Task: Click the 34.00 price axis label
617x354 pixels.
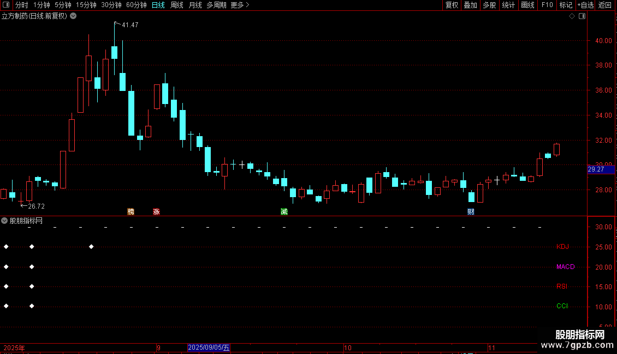Action: tap(603, 115)
